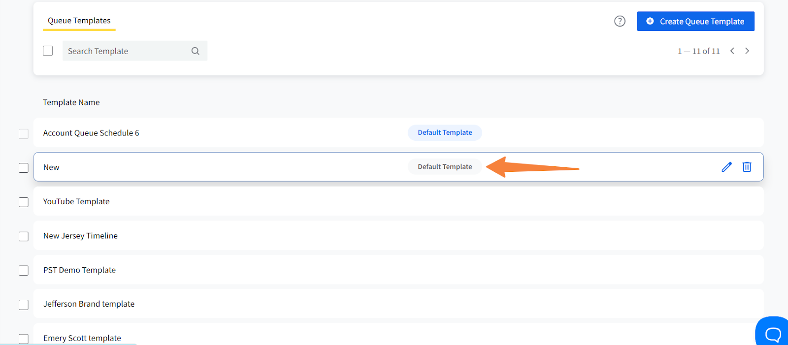Click the search magnifier icon
The height and width of the screenshot is (345, 788).
[x=196, y=51]
